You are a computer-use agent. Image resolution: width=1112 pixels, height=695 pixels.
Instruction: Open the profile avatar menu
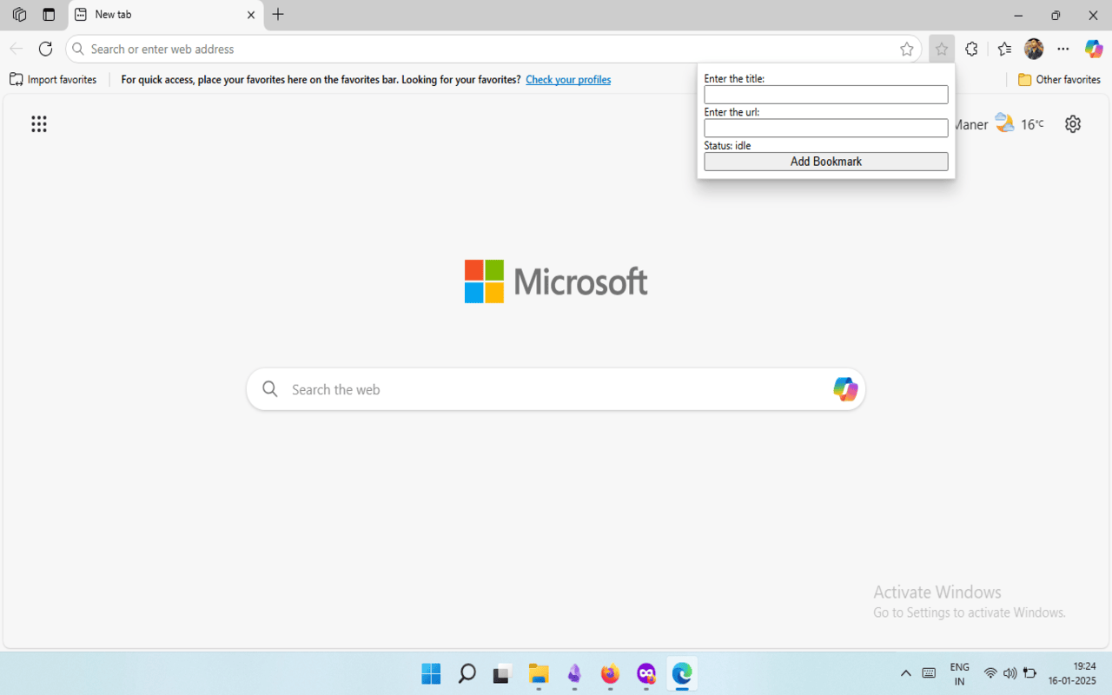pyautogui.click(x=1034, y=50)
